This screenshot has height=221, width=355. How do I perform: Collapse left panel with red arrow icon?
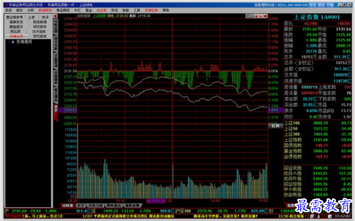coord(55,16)
